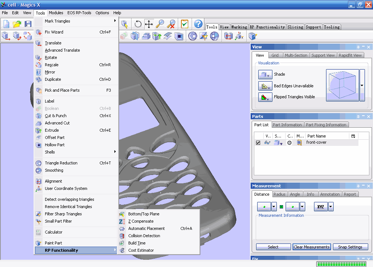This screenshot has width=373, height=267.
Task: Expand the view cube orientation dropdown arrow
Action: [362, 85]
